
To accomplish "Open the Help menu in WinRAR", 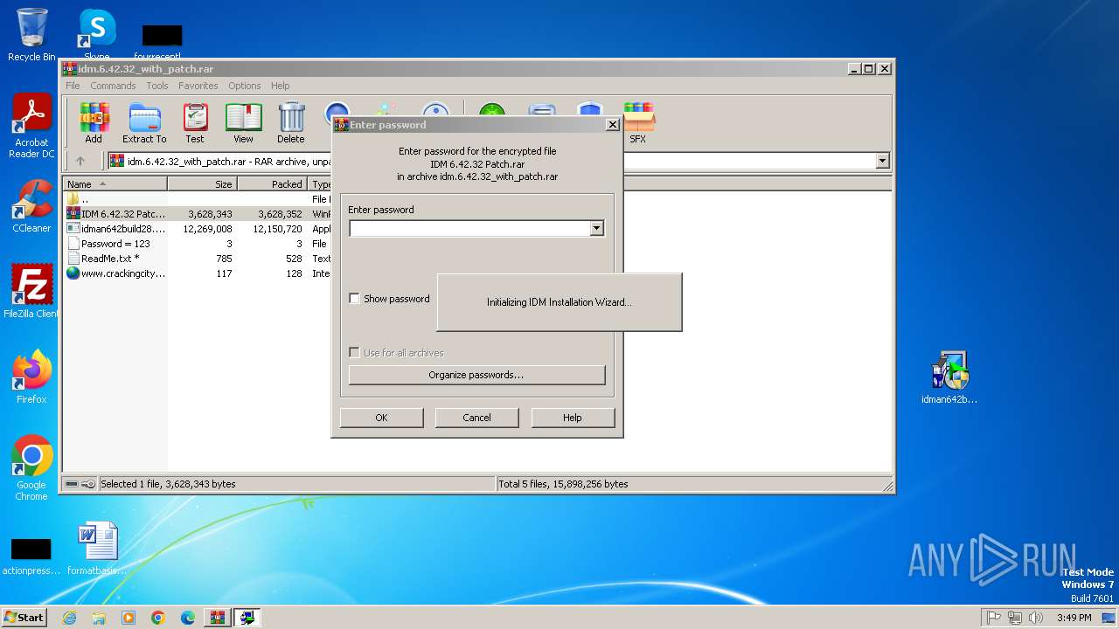I will pyautogui.click(x=280, y=86).
